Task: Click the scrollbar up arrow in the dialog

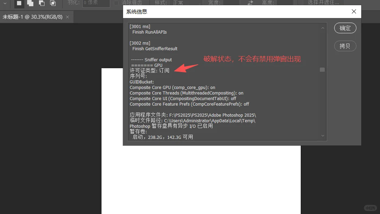Action: [323, 28]
